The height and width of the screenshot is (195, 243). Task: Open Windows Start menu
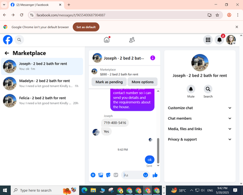click(5, 190)
